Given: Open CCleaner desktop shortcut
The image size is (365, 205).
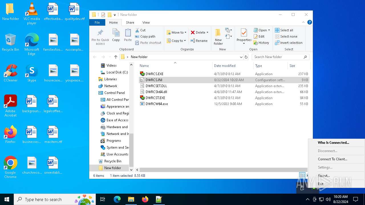Looking at the screenshot, I should coord(11,73).
